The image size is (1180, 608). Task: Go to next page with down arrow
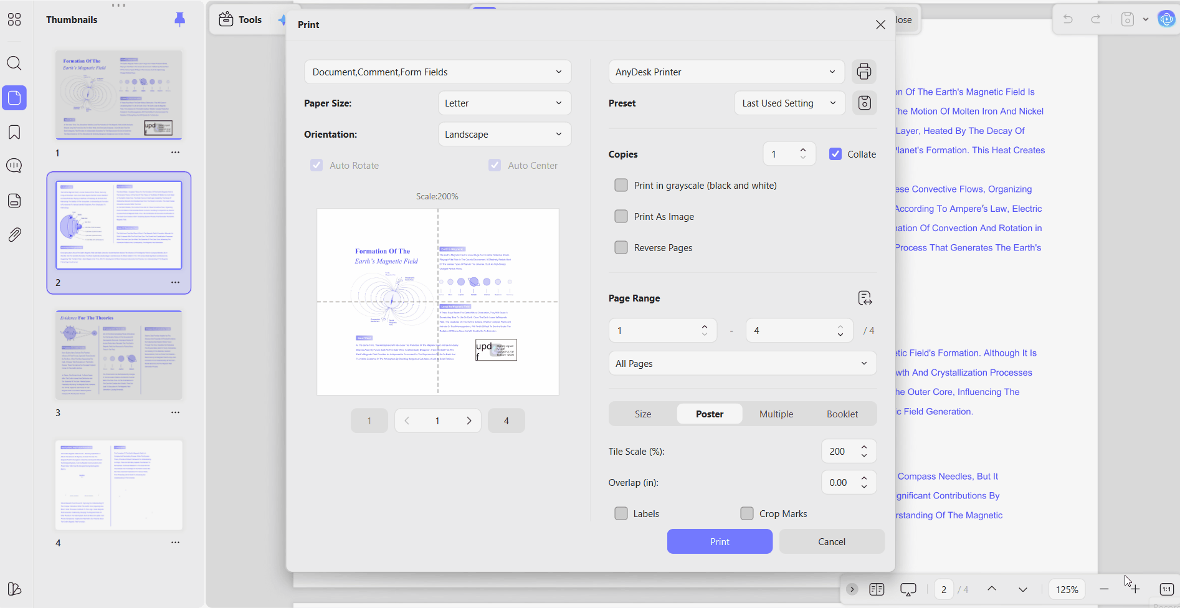[1023, 589]
